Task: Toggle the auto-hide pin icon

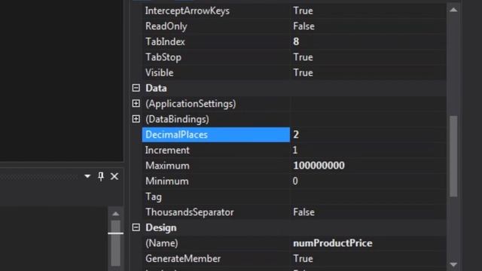Action: point(101,176)
